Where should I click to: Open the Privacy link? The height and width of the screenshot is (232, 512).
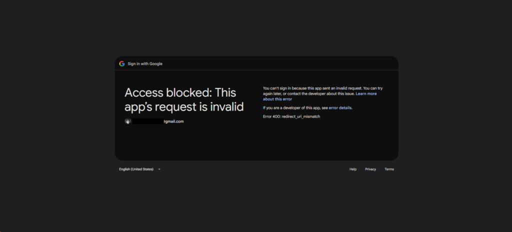(370, 169)
